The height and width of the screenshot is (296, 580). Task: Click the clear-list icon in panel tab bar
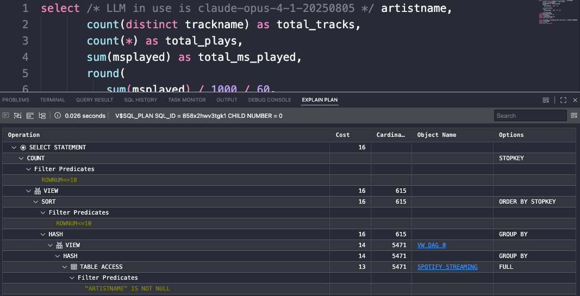[x=546, y=100]
